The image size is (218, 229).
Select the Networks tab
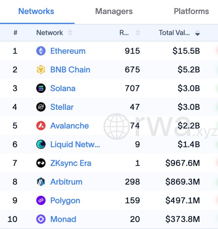36,11
